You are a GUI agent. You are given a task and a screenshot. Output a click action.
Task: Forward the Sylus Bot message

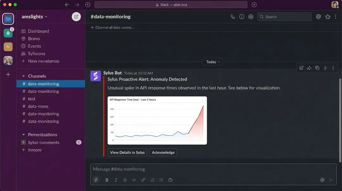[x=309, y=68]
